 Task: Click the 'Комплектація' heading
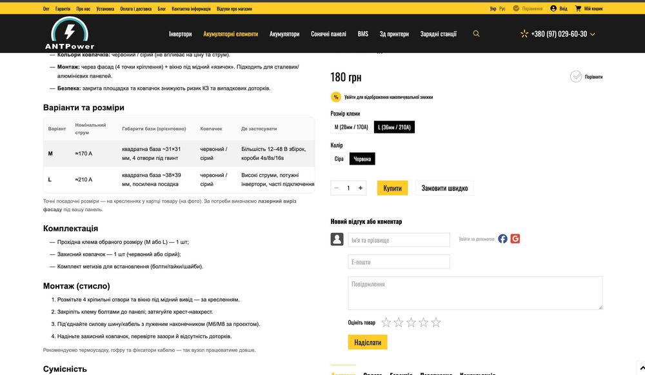[70, 228]
